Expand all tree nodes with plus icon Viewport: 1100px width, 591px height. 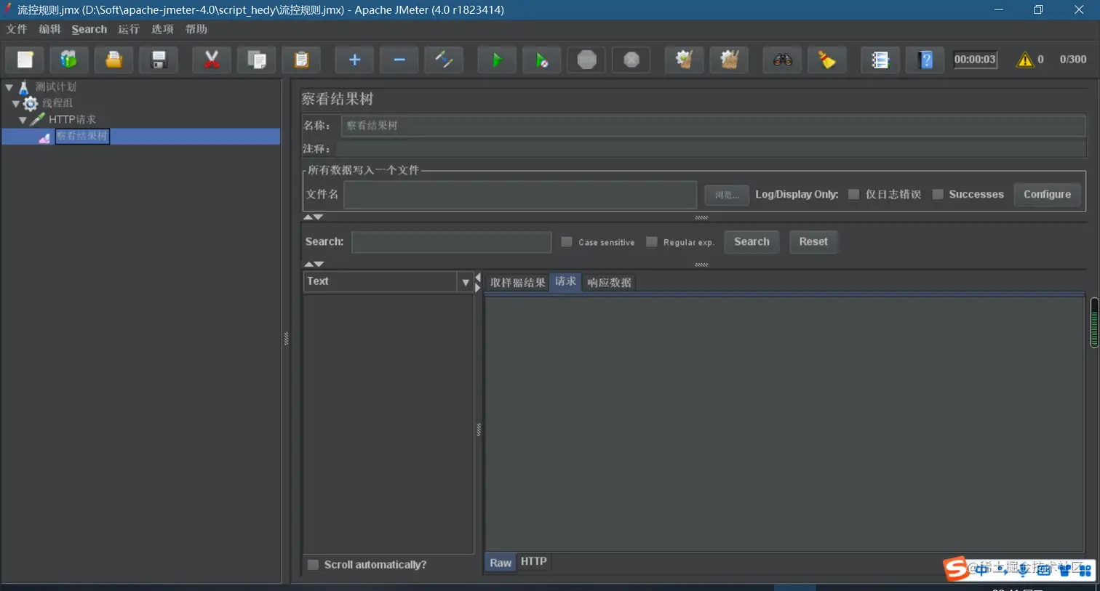pos(354,60)
